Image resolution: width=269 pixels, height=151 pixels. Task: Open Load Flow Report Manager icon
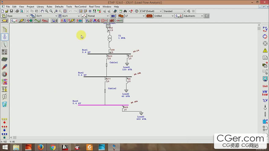click(x=265, y=58)
